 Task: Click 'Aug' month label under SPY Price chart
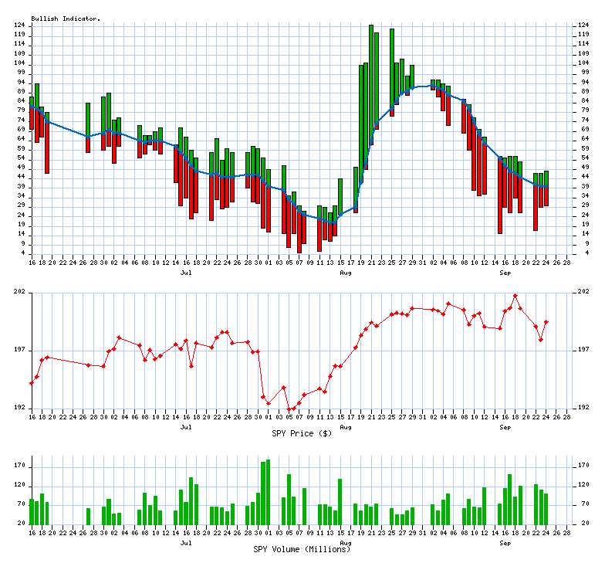346,426
